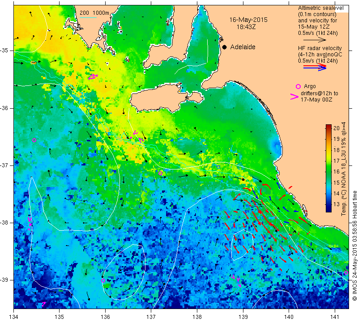358x322 pixels.
Task: Click the small closed sea-level contour near 38.5°S 139°E
Action: 242,246
